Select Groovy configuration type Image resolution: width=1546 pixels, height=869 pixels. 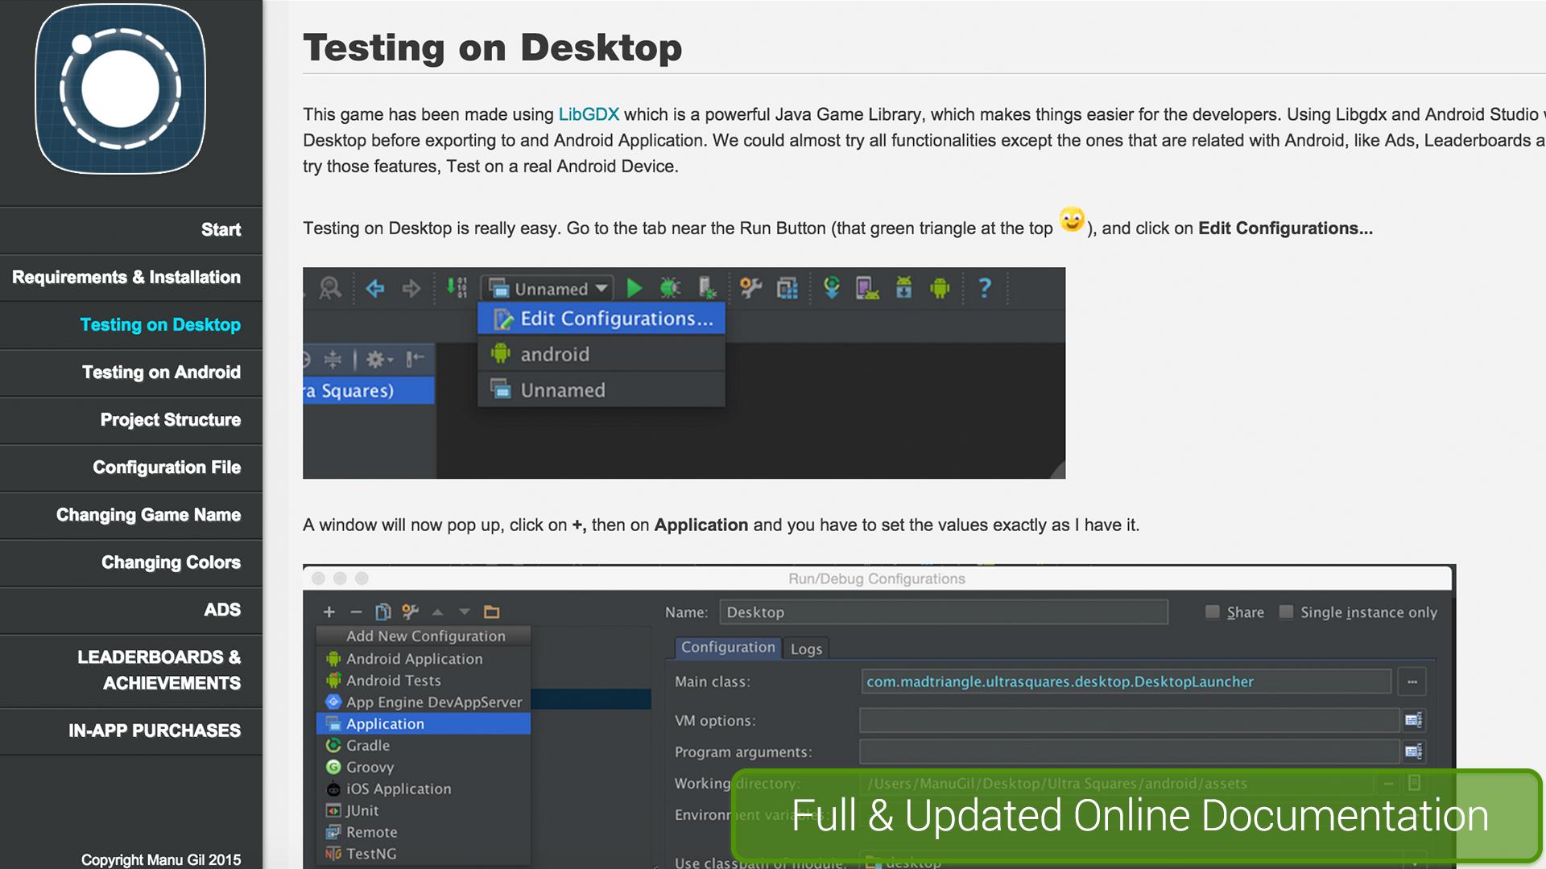pyautogui.click(x=424, y=767)
